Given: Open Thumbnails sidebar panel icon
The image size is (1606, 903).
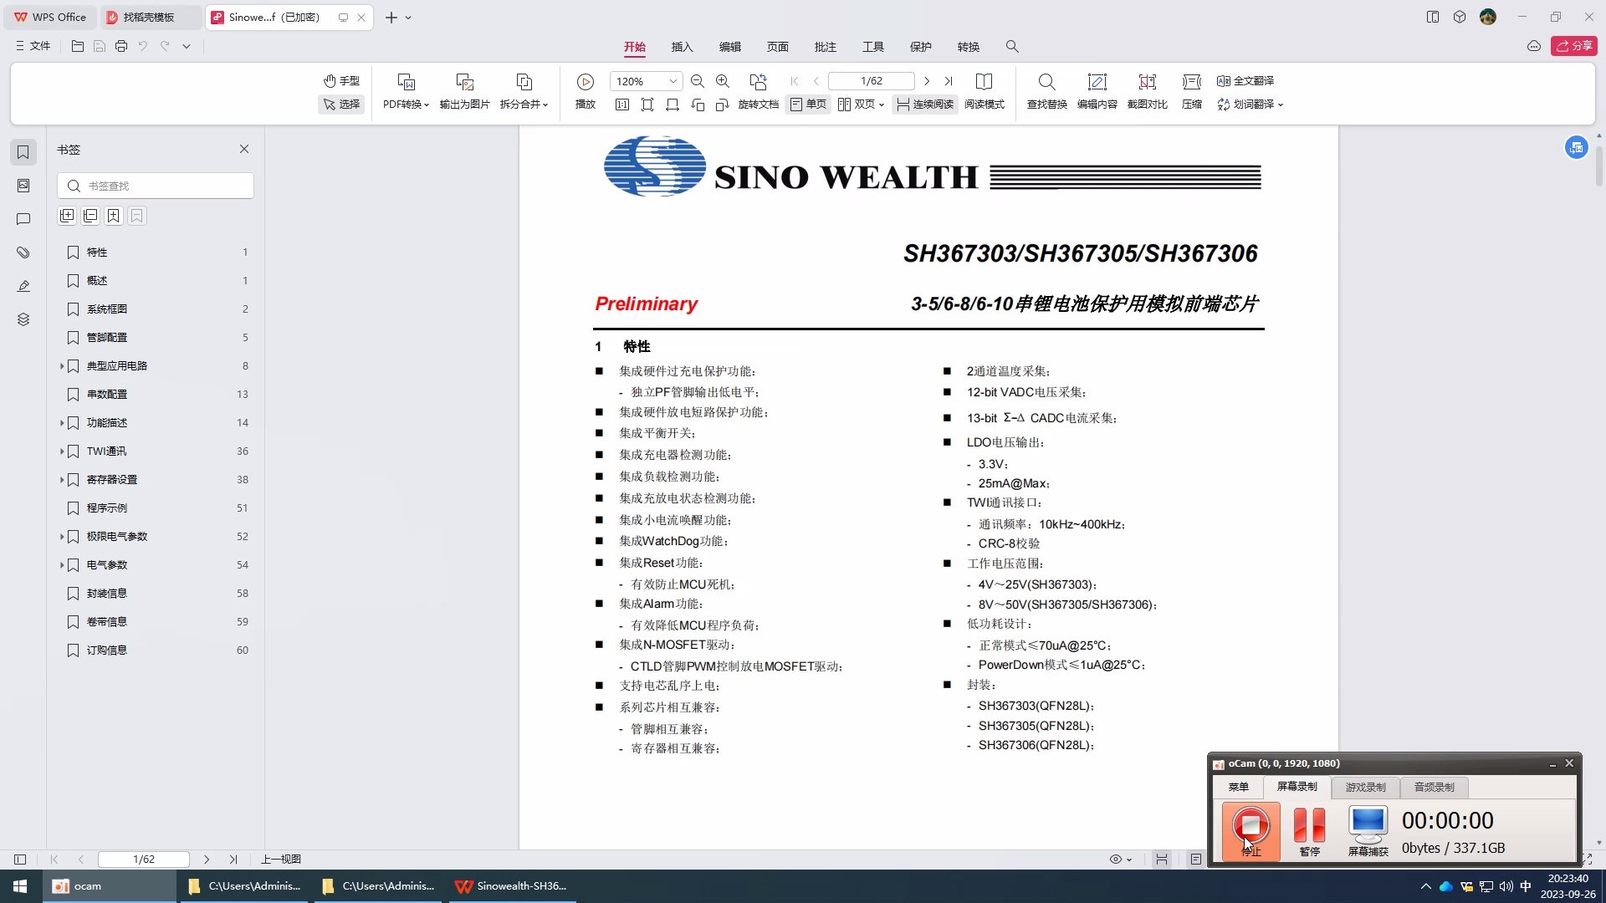Looking at the screenshot, I should click(x=23, y=185).
